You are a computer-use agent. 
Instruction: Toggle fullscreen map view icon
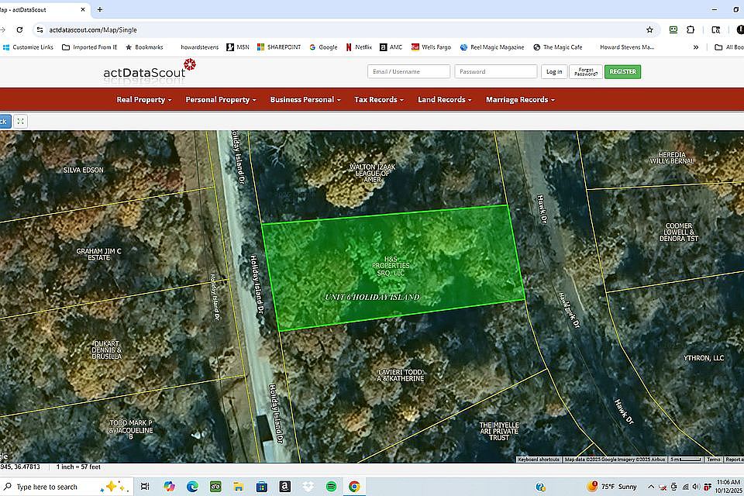(21, 121)
